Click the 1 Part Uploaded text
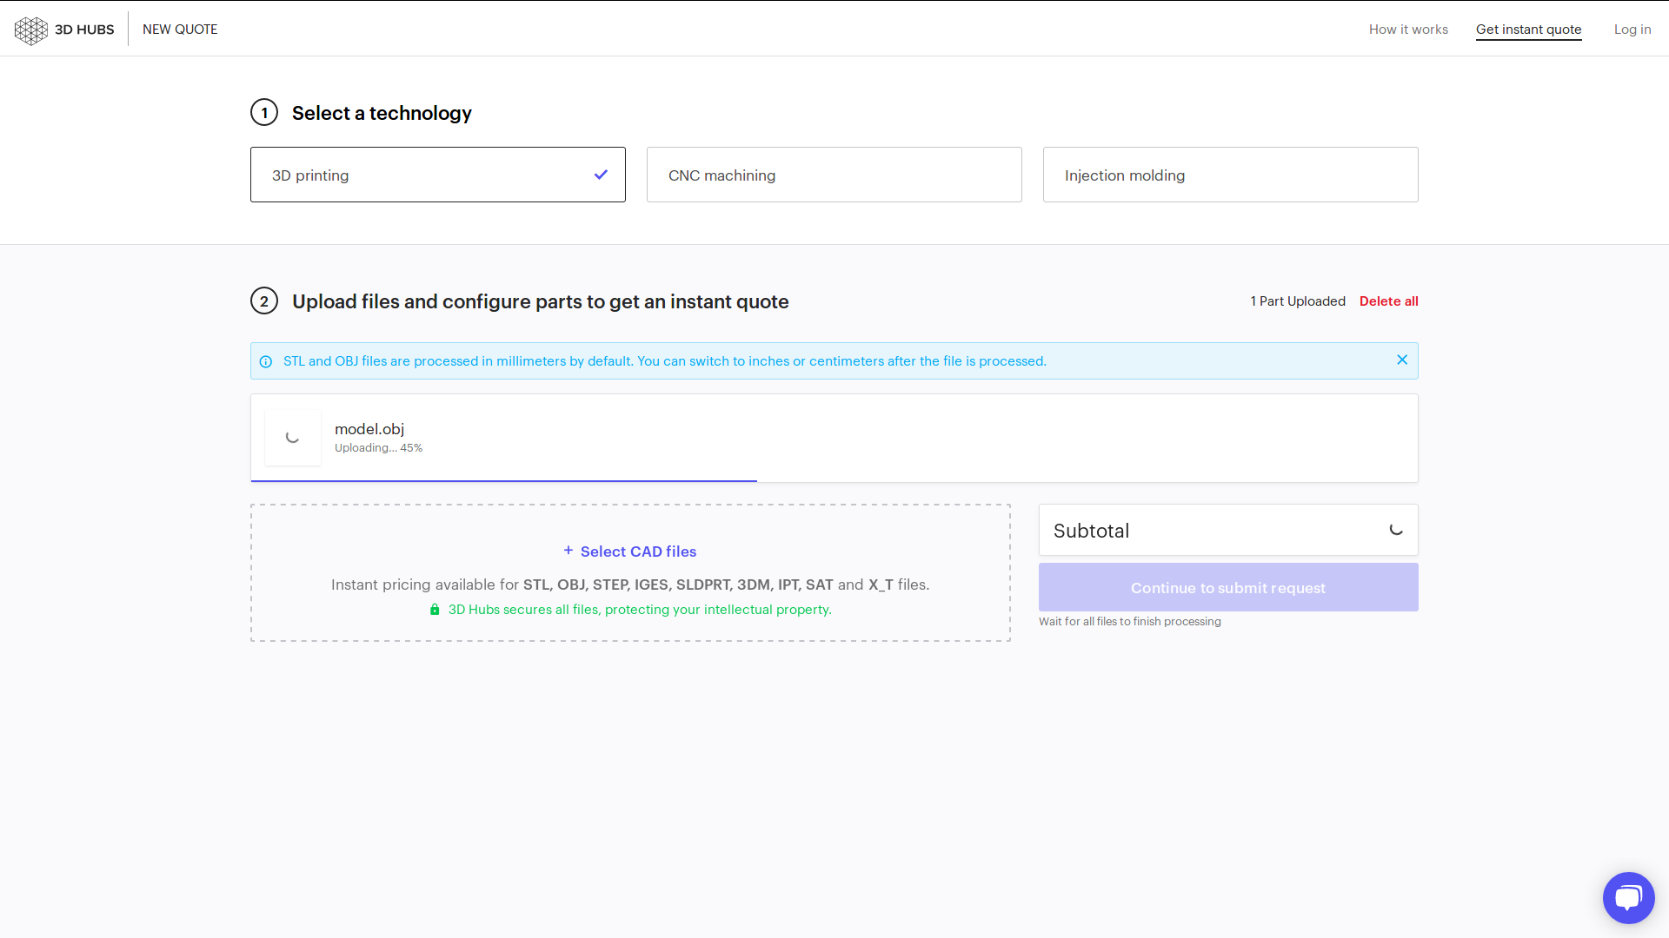 tap(1298, 301)
